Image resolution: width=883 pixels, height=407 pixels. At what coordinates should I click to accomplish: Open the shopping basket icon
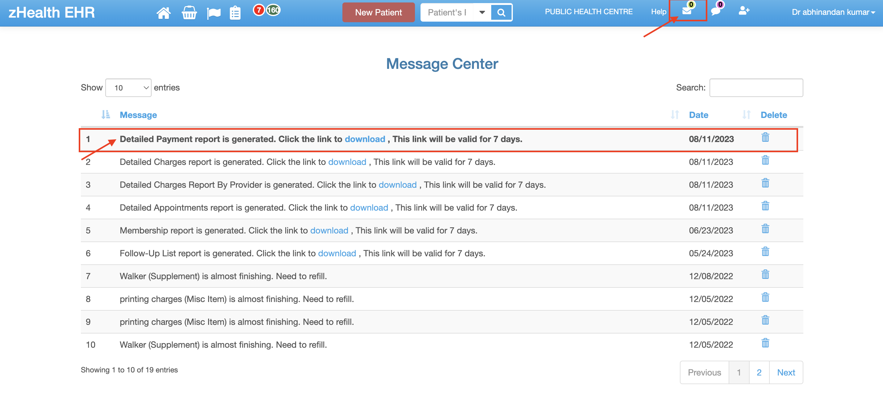(189, 13)
